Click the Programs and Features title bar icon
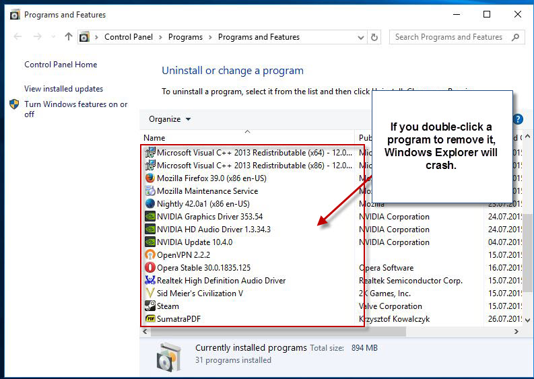The image size is (534, 379). [15, 15]
